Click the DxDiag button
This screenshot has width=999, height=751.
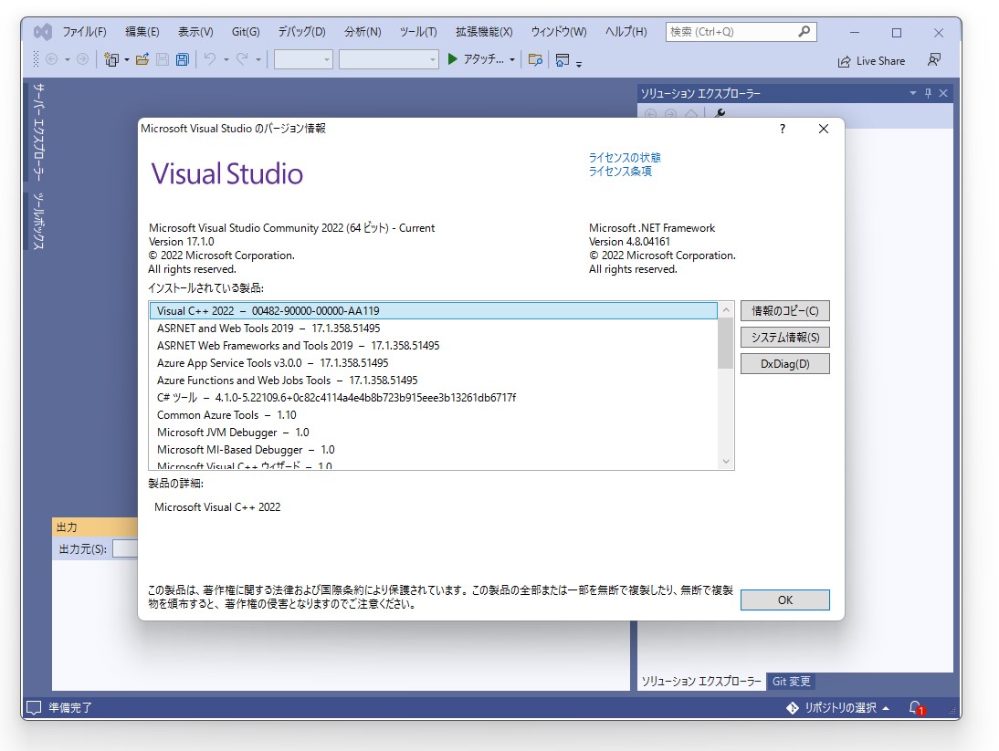pos(783,363)
